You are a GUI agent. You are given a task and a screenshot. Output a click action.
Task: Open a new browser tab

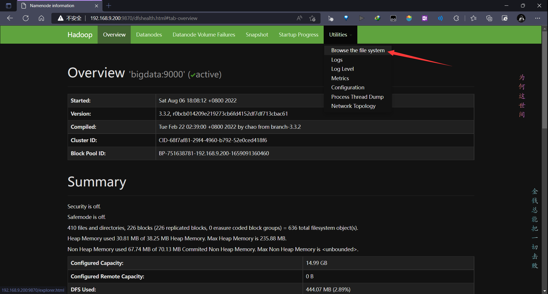pos(109,5)
